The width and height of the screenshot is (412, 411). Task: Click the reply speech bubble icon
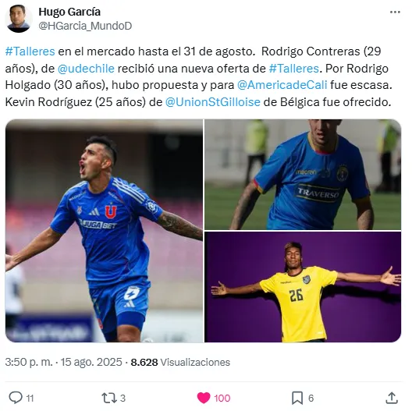tap(16, 398)
